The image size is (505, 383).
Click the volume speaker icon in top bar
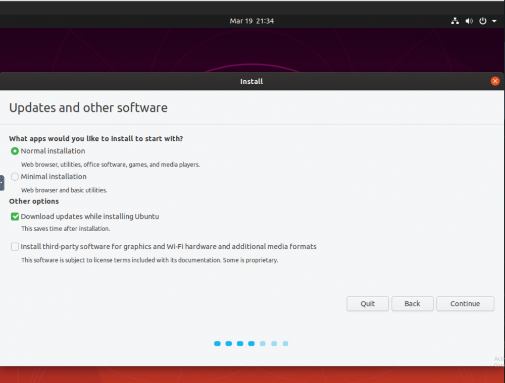tap(469, 21)
